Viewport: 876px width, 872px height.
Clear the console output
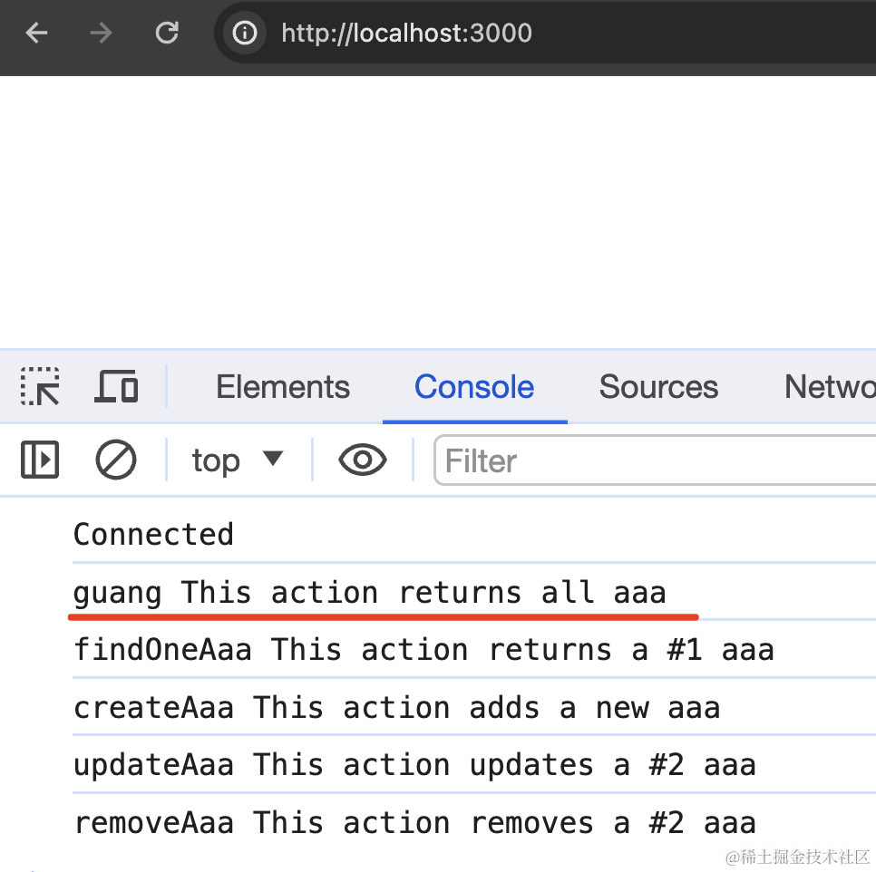tap(116, 460)
